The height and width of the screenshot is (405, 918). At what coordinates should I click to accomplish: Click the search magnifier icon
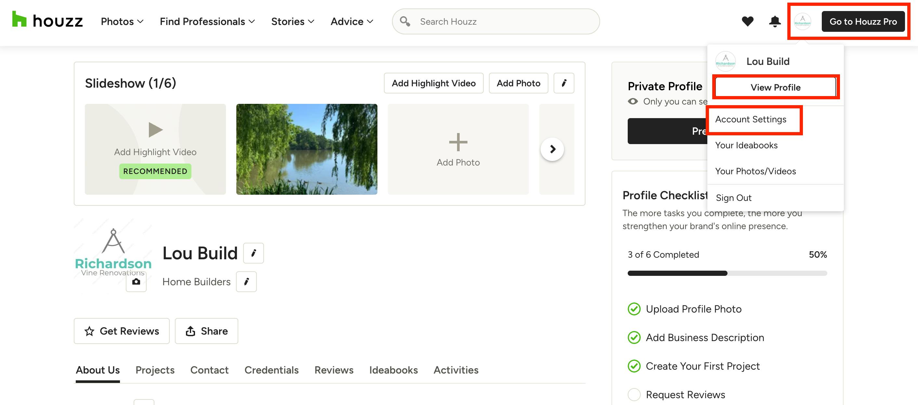[x=405, y=21]
